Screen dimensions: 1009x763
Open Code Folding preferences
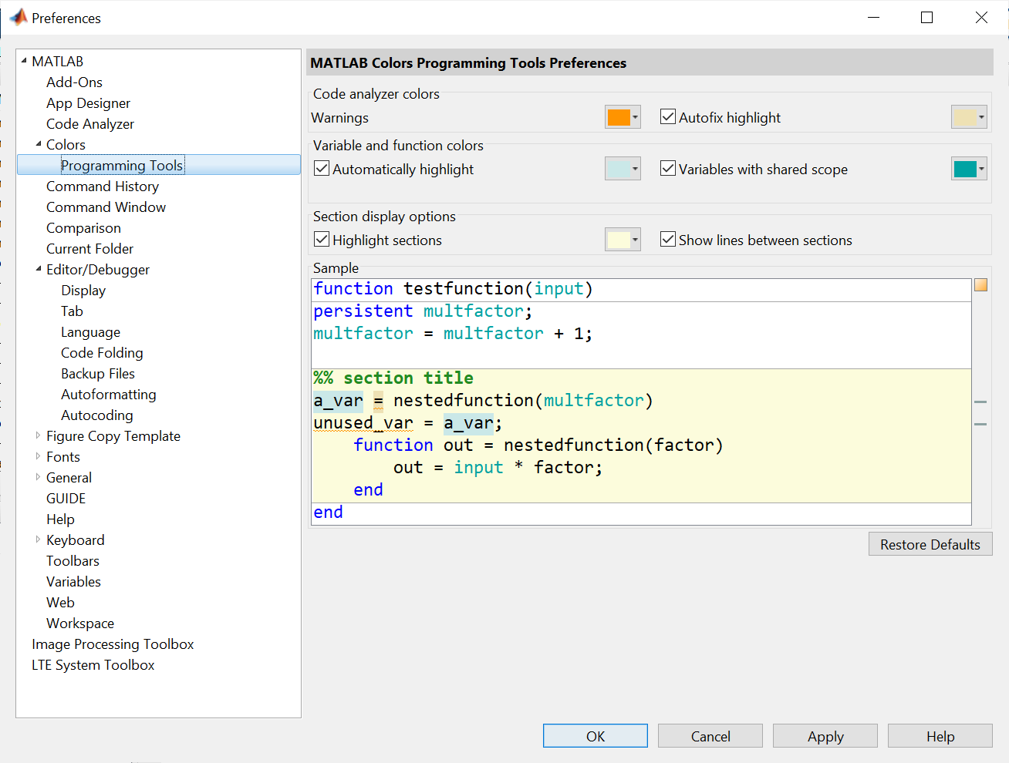(102, 352)
